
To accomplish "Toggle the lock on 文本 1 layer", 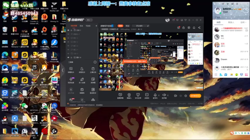I will pyautogui.click(x=72, y=30).
